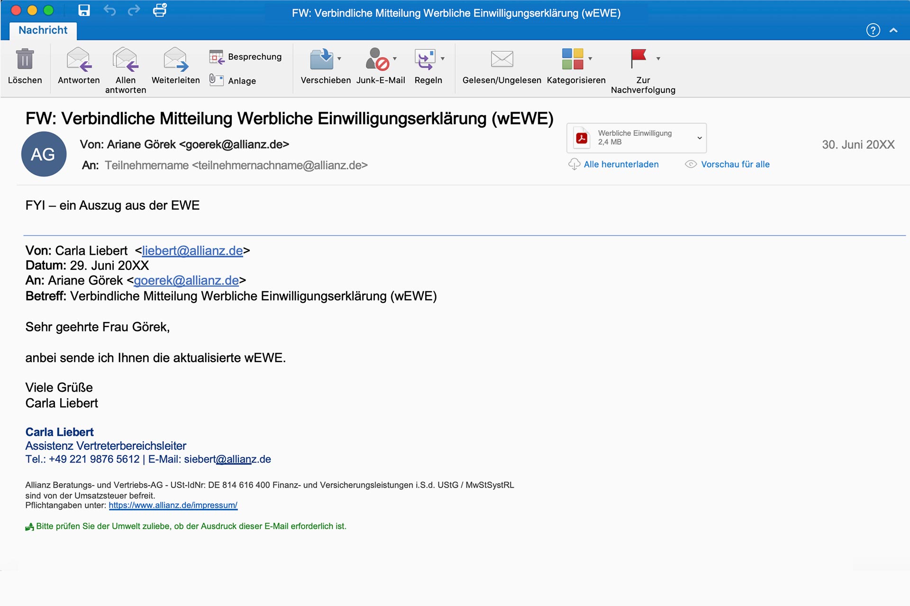
Task: Open Junk-E-Mail dropdown arrow
Action: point(395,59)
